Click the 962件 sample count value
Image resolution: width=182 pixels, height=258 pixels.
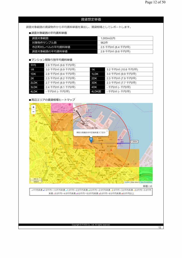point(125,43)
